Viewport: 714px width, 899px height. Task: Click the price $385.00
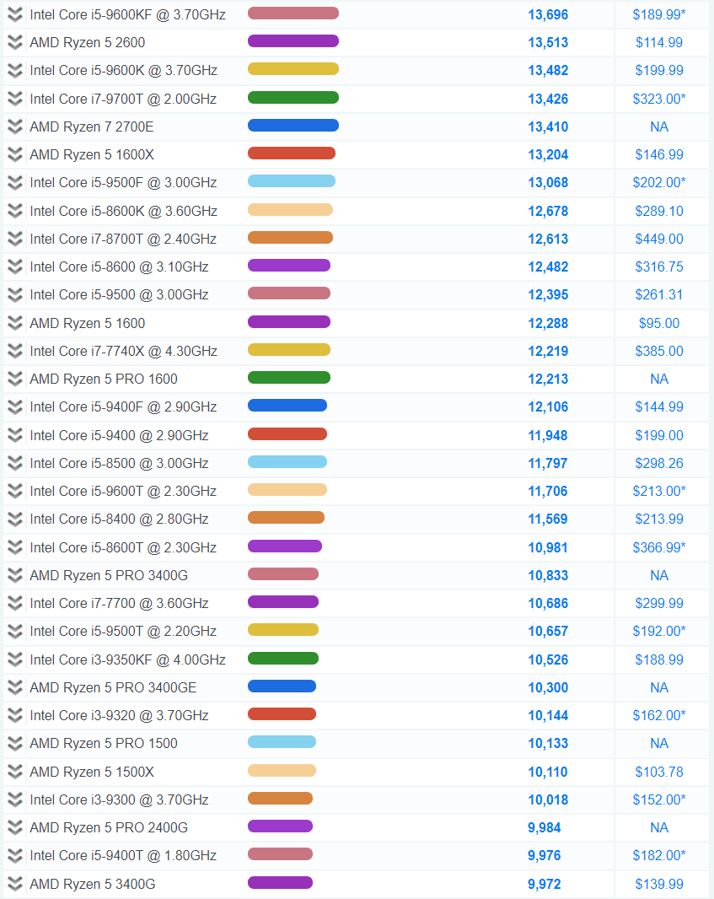point(659,351)
